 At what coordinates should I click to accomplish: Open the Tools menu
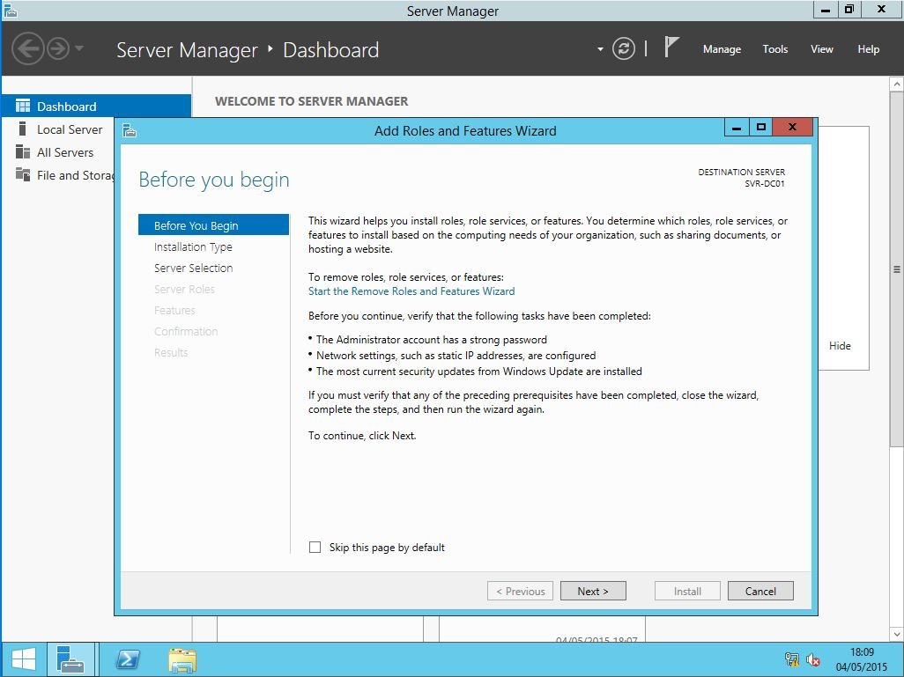775,49
